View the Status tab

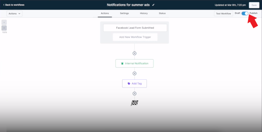point(162,13)
